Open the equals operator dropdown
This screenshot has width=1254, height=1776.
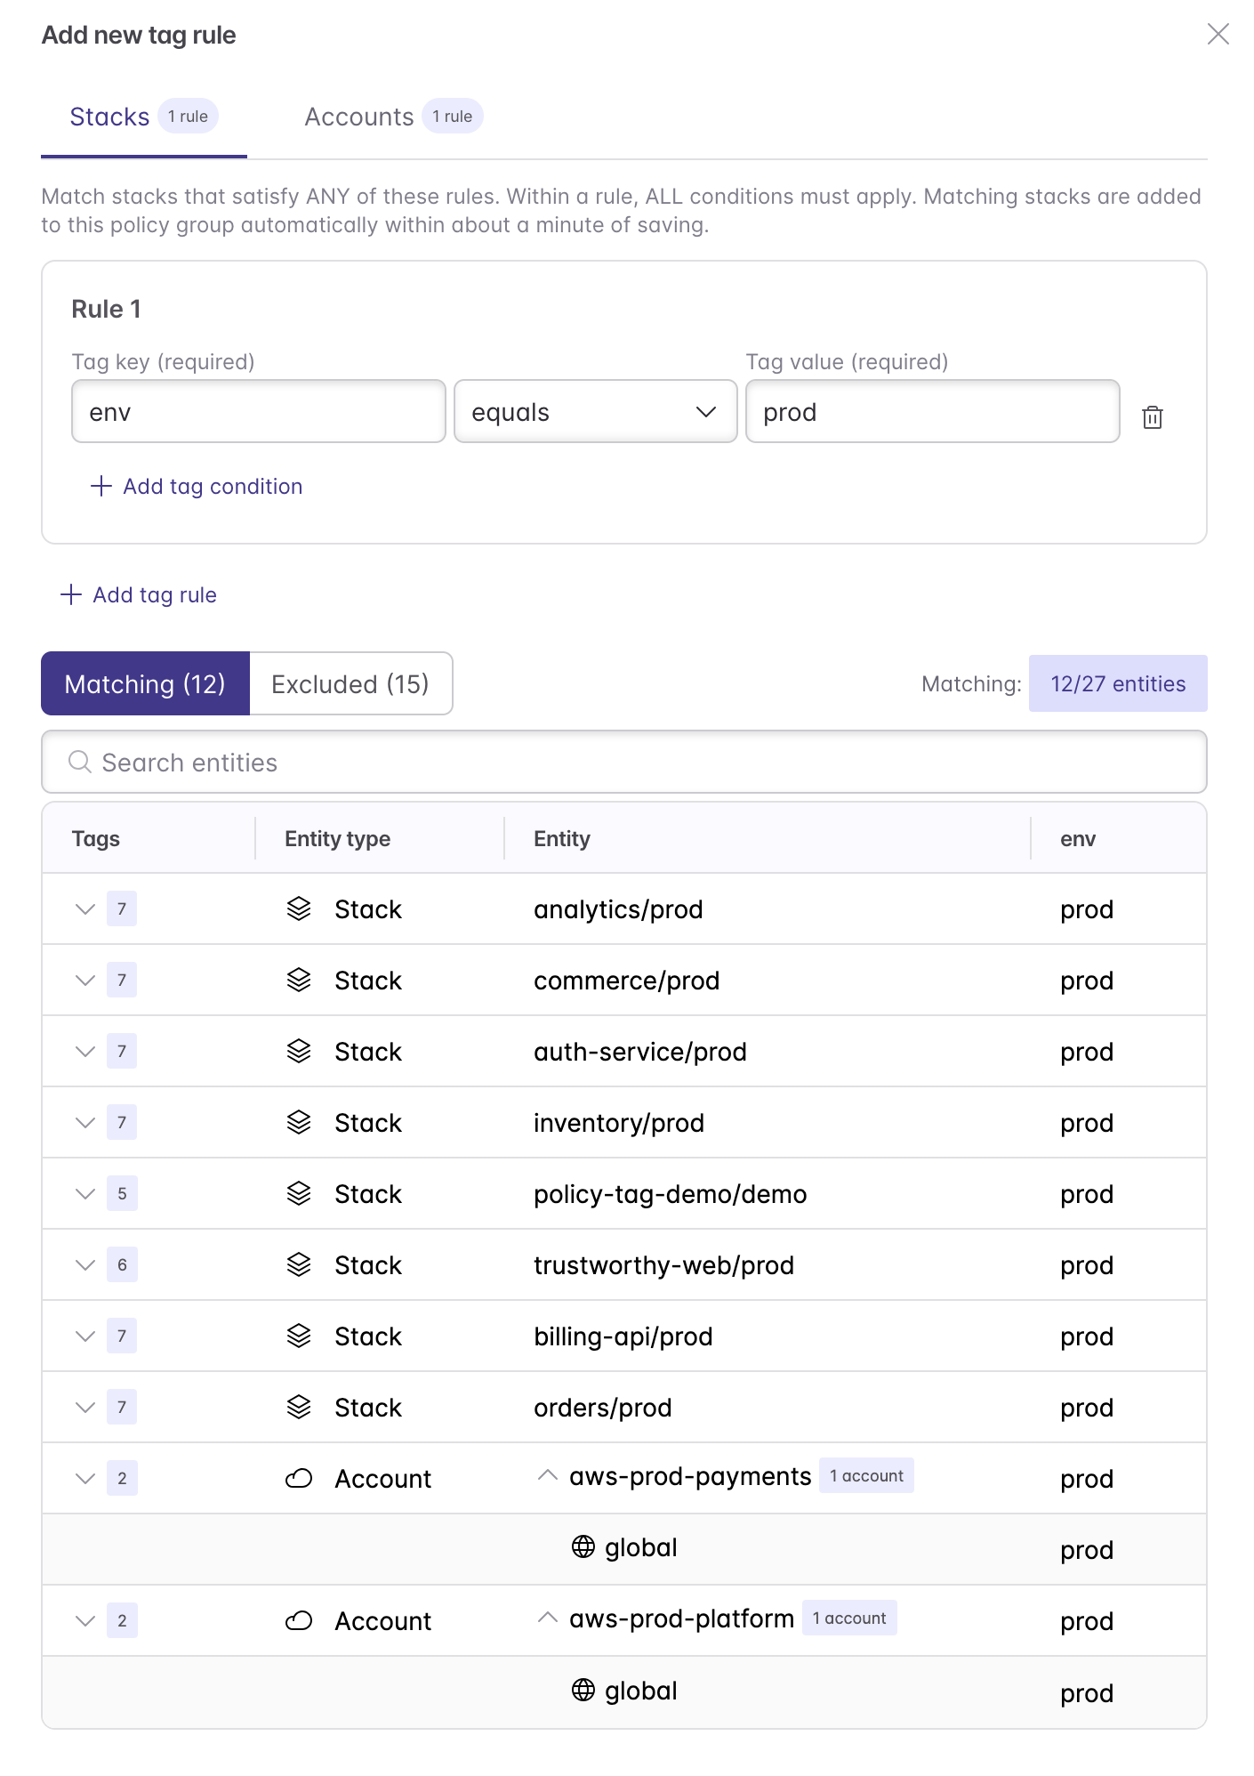coord(596,411)
